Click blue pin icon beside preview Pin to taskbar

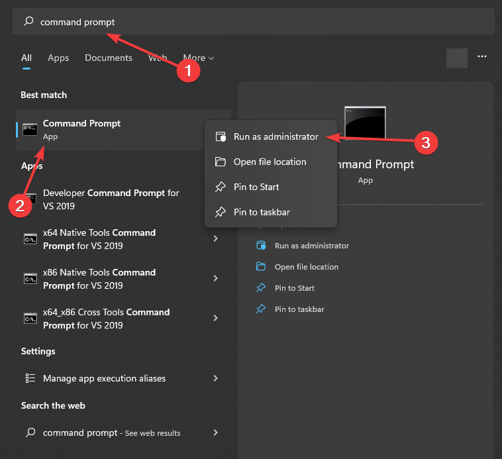261,309
